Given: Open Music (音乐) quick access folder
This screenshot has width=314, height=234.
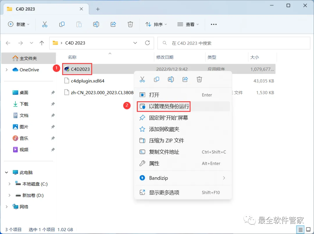Looking at the screenshot, I should (x=20, y=138).
